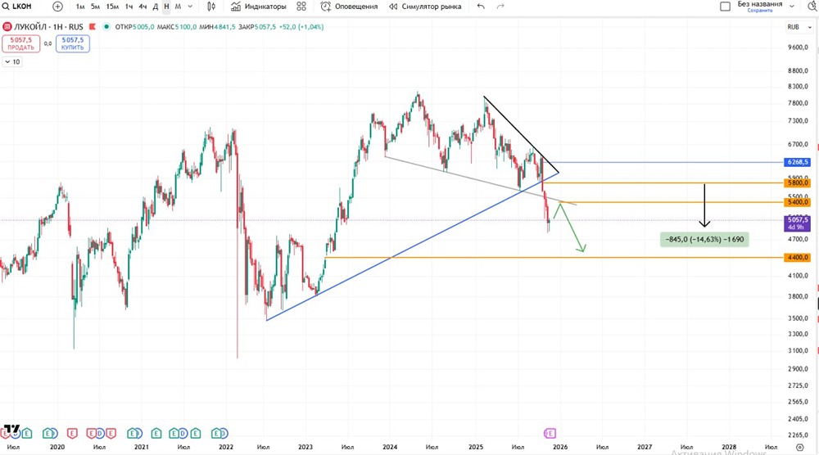Screen dimensions: 819x455
Task: Open the layout setup square icon
Action: pyautogui.click(x=725, y=7)
